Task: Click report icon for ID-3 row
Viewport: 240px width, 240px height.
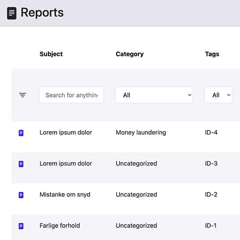Action: [x=21, y=164]
